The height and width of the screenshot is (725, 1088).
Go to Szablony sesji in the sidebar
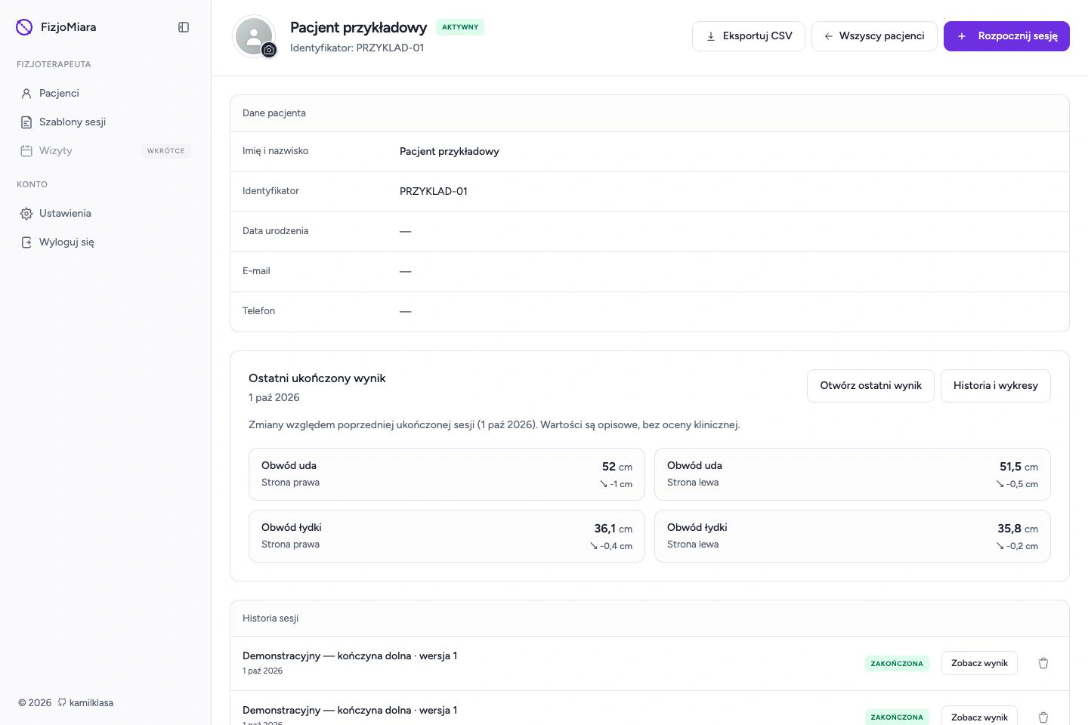click(105, 122)
